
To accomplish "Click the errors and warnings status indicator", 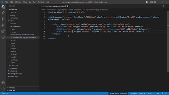I will point(5,93).
